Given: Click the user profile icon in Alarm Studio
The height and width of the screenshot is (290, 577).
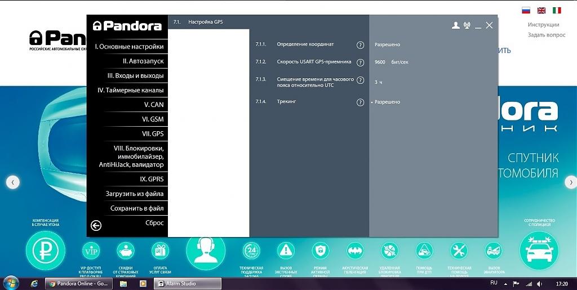Looking at the screenshot, I should coord(456,25).
